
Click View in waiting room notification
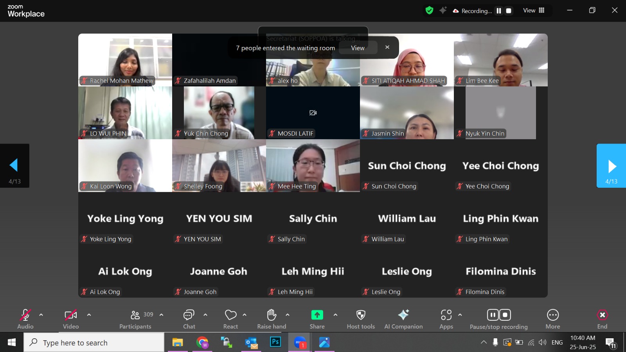[358, 48]
